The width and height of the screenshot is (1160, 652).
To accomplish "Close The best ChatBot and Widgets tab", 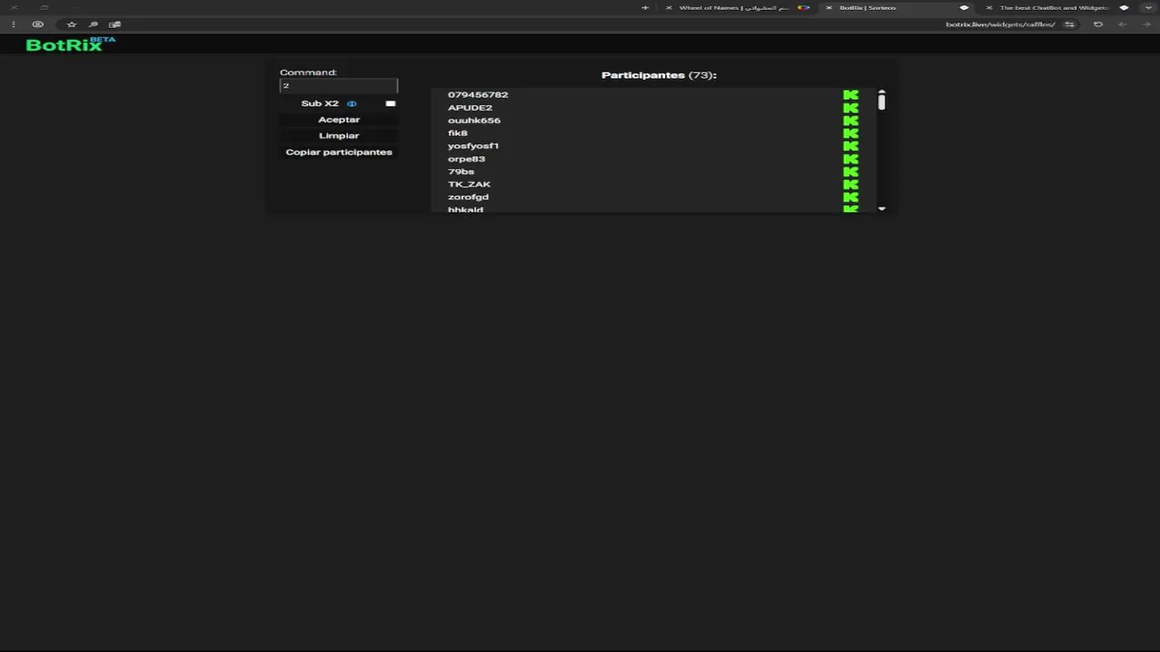I will tap(989, 7).
